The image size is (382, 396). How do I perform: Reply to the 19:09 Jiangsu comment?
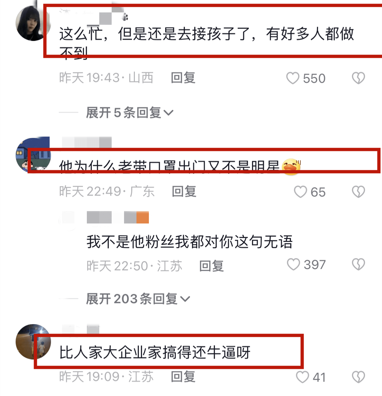(183, 377)
